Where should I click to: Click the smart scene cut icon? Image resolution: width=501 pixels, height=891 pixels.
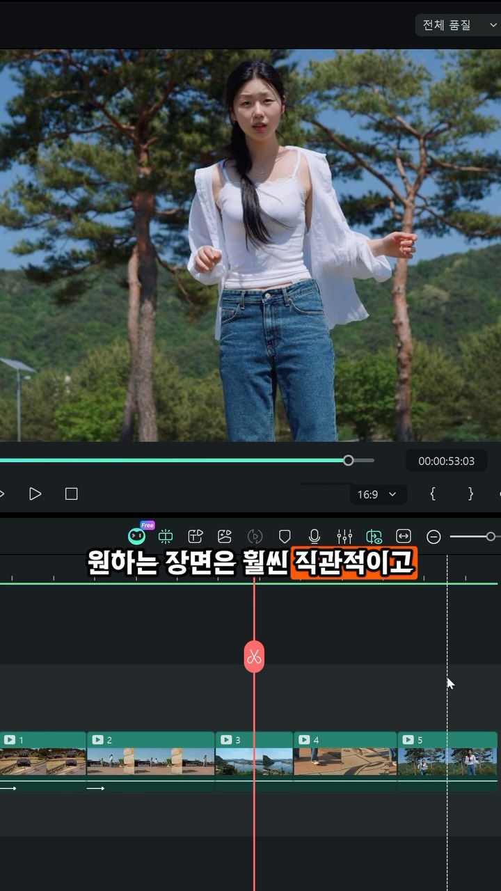click(166, 536)
